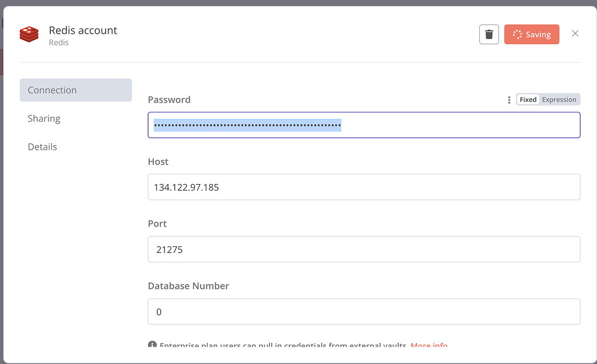The width and height of the screenshot is (597, 364).
Task: Open the Connection tab
Action: coord(76,90)
